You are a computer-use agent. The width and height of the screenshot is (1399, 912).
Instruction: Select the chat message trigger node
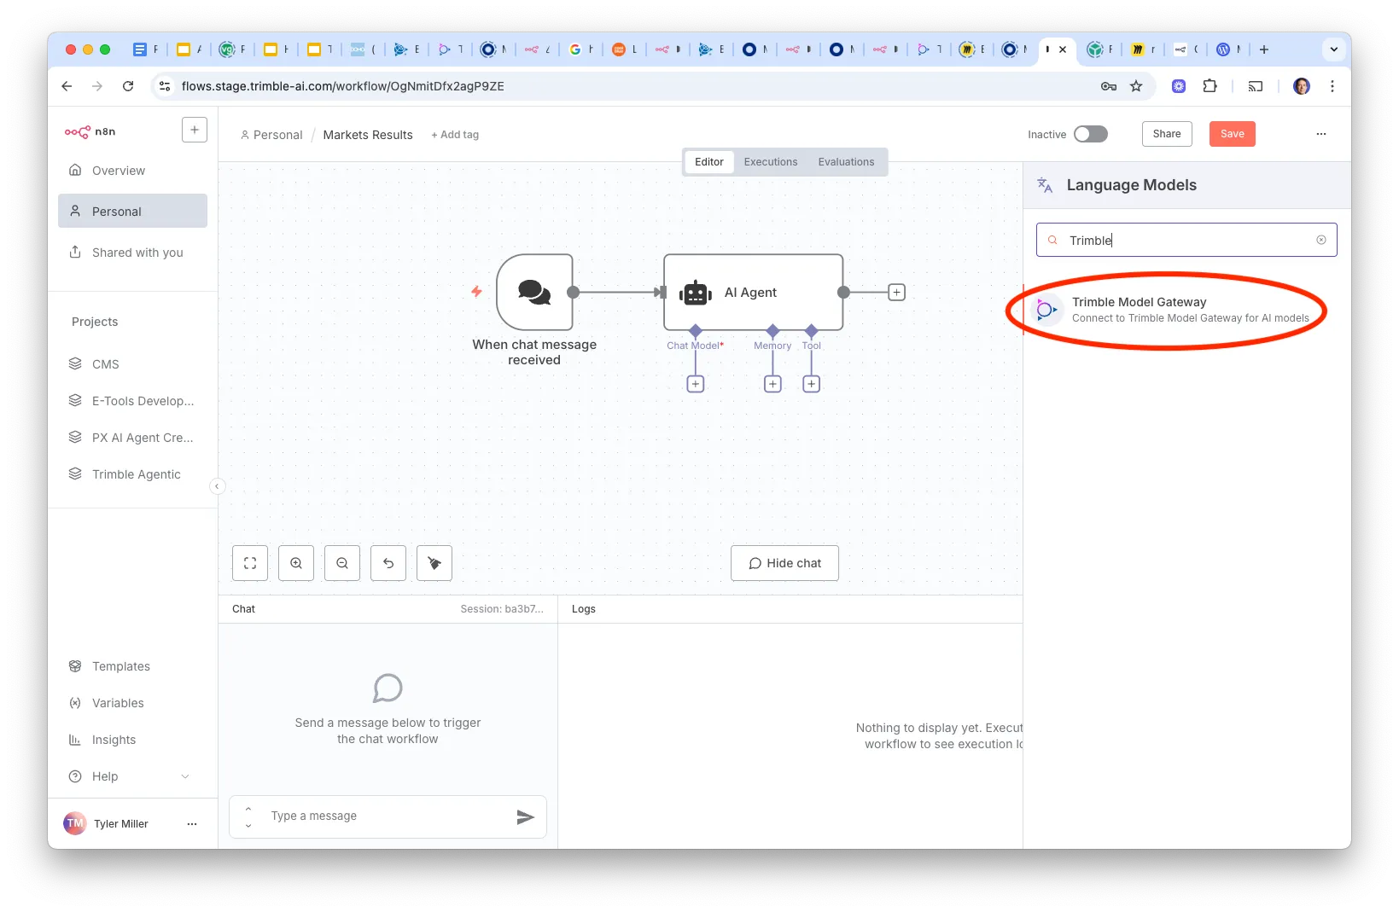(x=534, y=293)
